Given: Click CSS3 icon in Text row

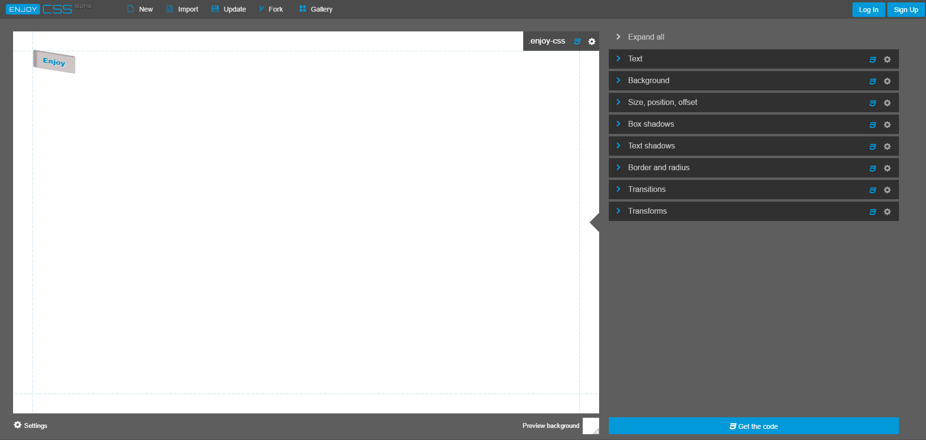Looking at the screenshot, I should (x=873, y=59).
